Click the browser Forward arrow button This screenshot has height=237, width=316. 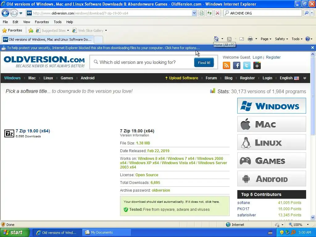click(14, 13)
